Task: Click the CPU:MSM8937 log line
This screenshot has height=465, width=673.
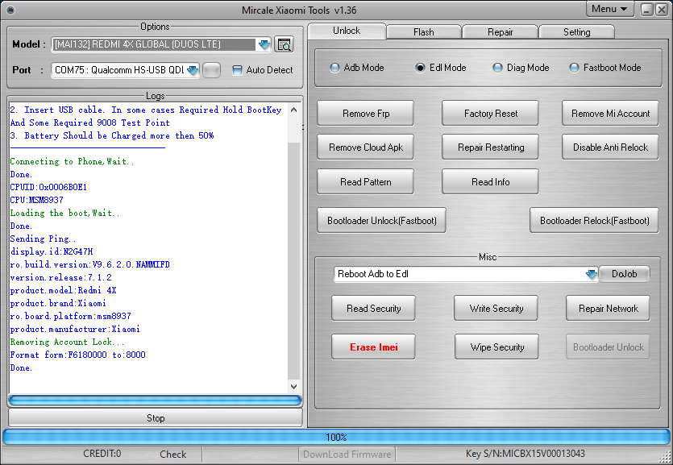Action: [x=36, y=201]
